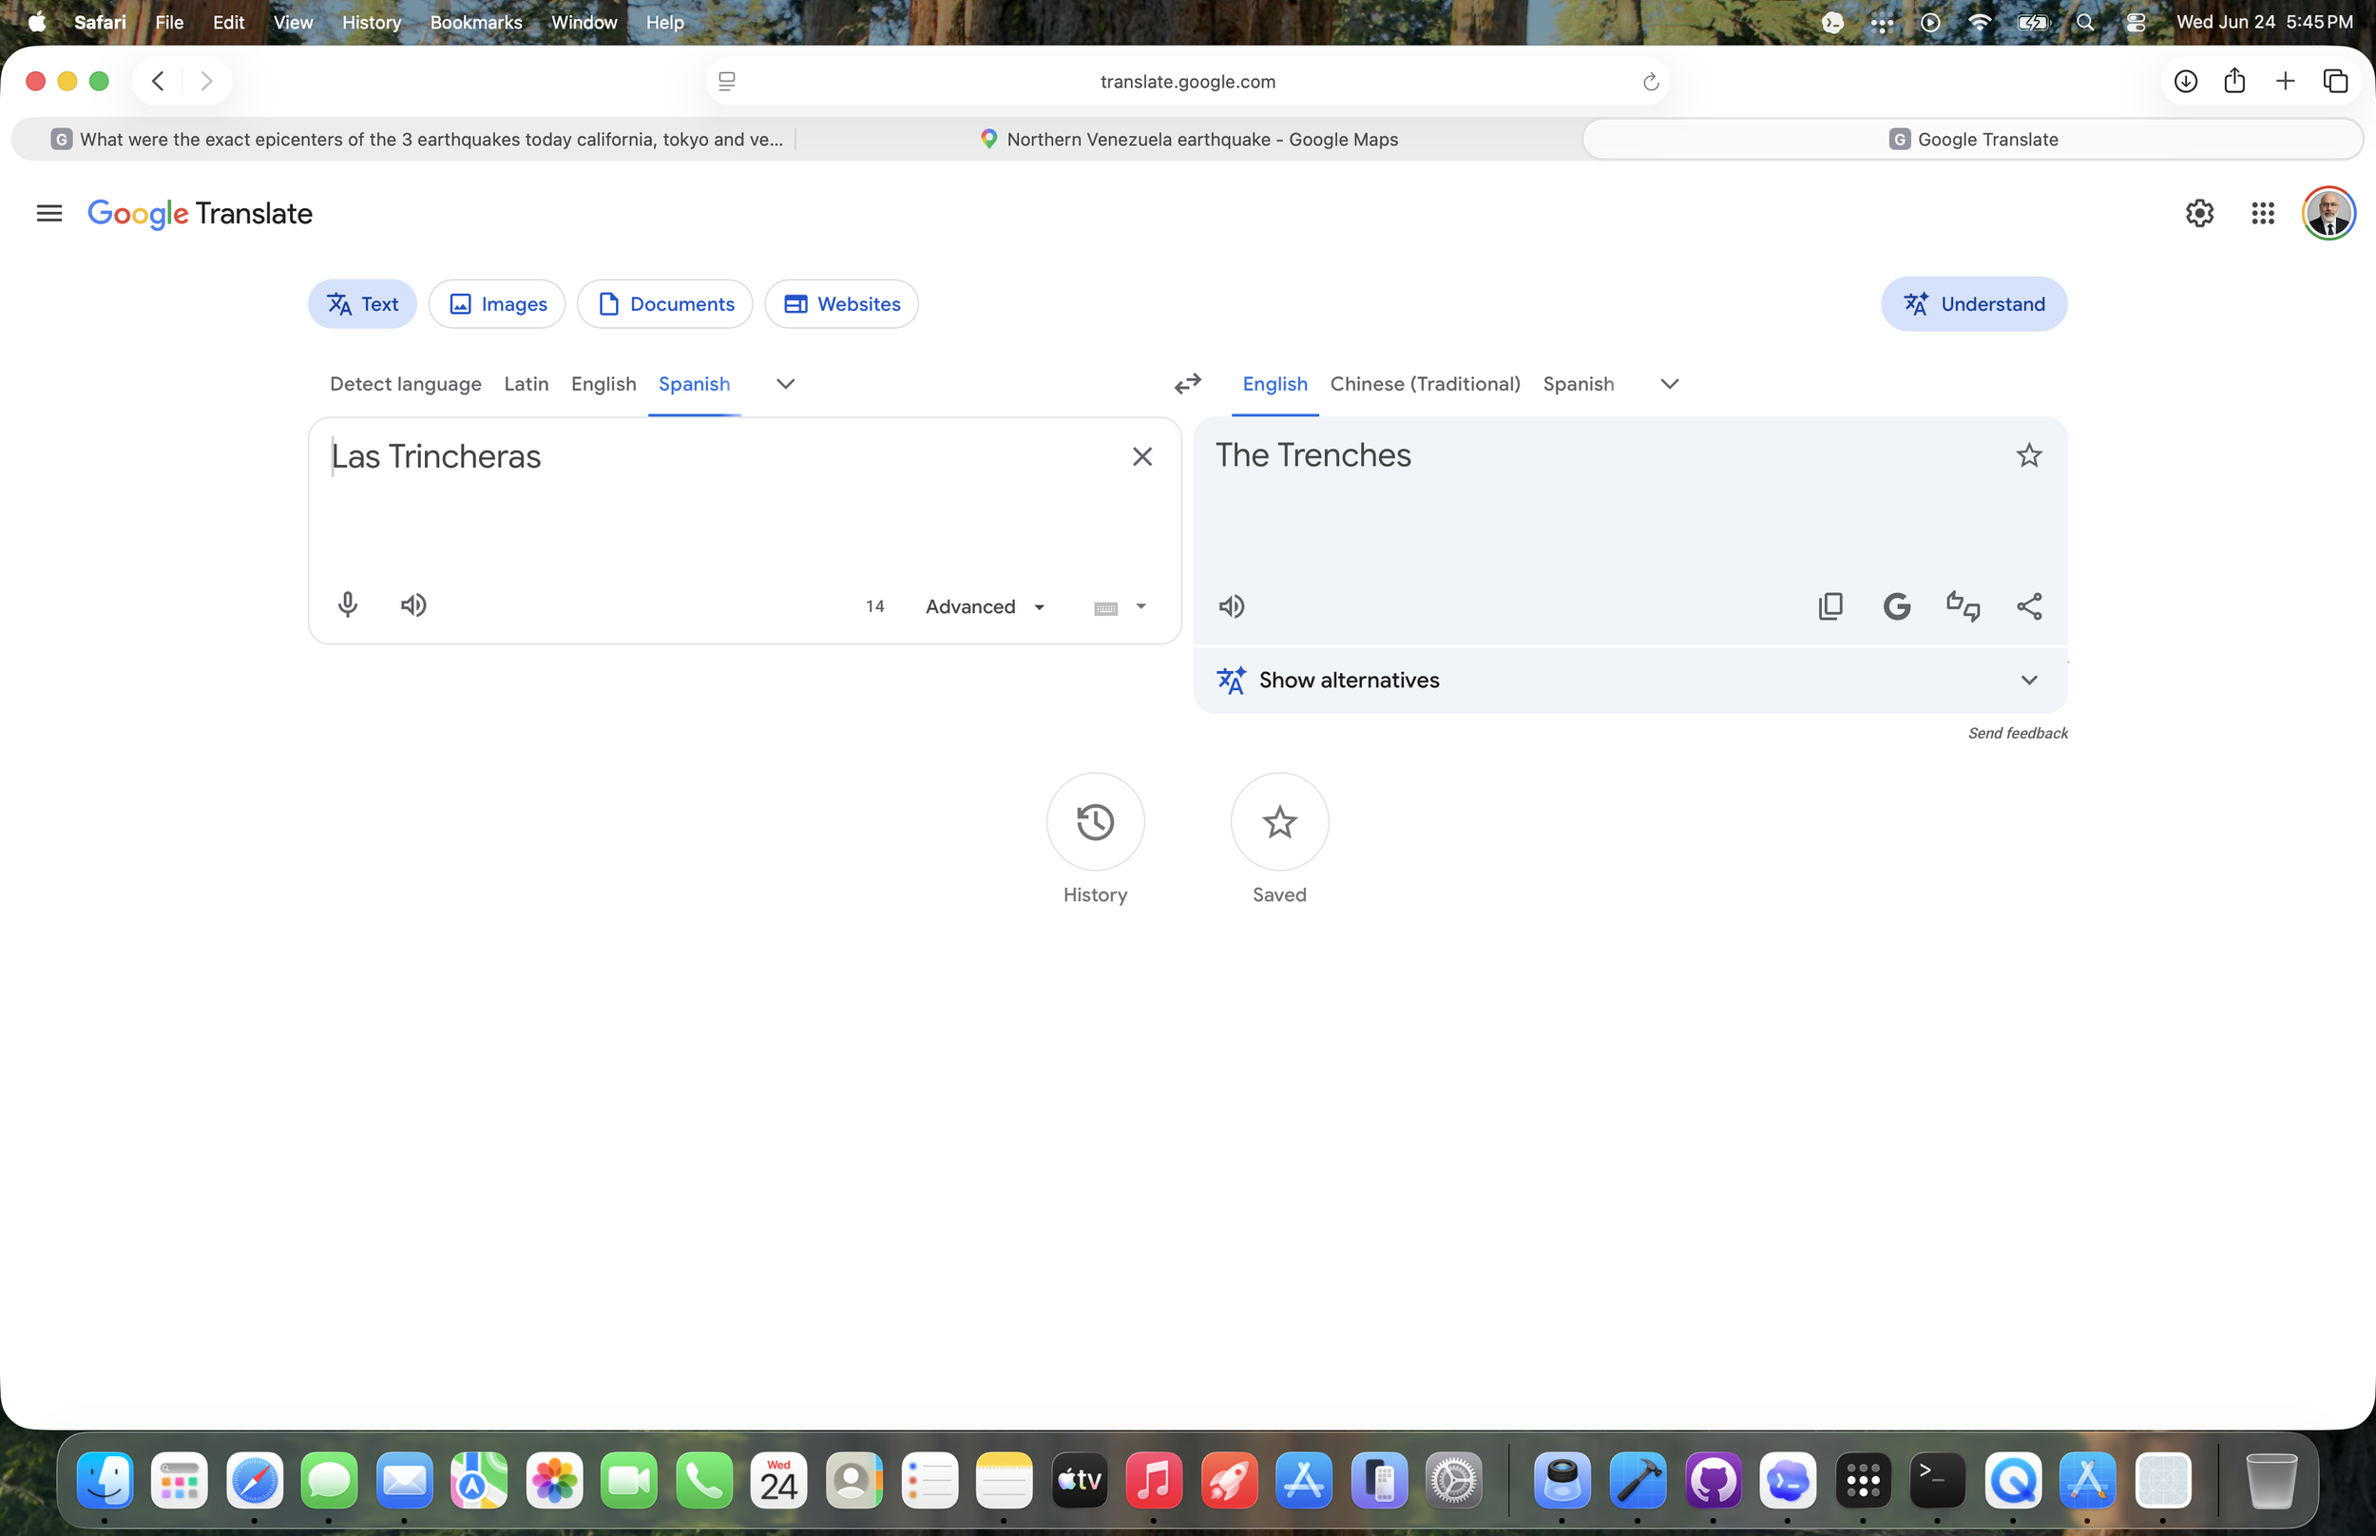Switch to Images translation mode
Image resolution: width=2376 pixels, height=1536 pixels.
pyautogui.click(x=496, y=304)
